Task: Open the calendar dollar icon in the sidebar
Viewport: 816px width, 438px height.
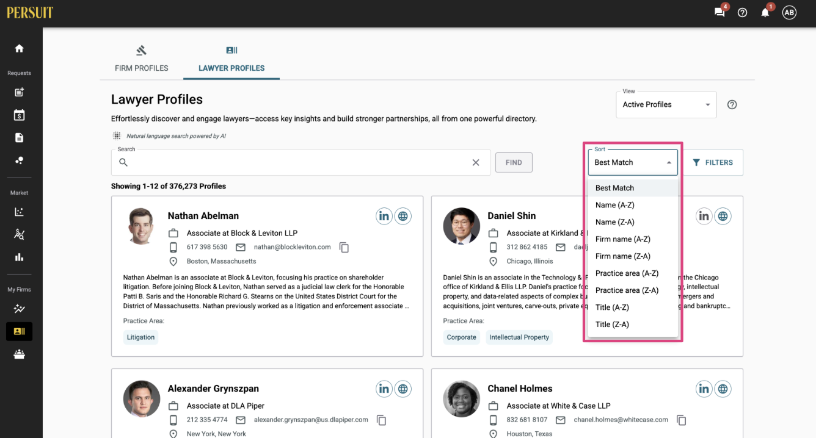Action: [x=19, y=115]
